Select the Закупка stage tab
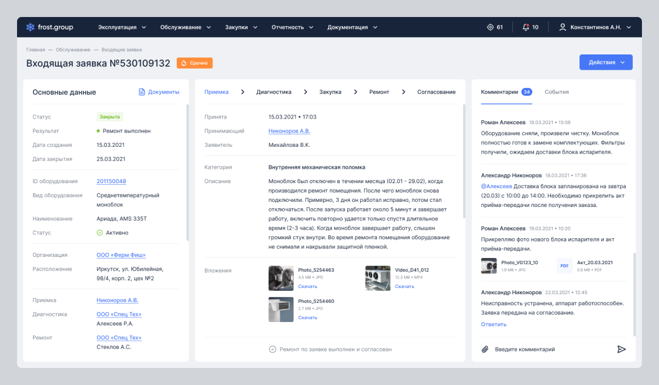 tap(330, 92)
